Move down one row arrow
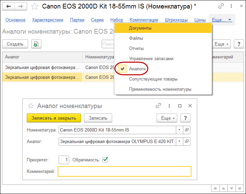Image resolution: width=246 pixels, height=194 pixels. pos(231,188)
